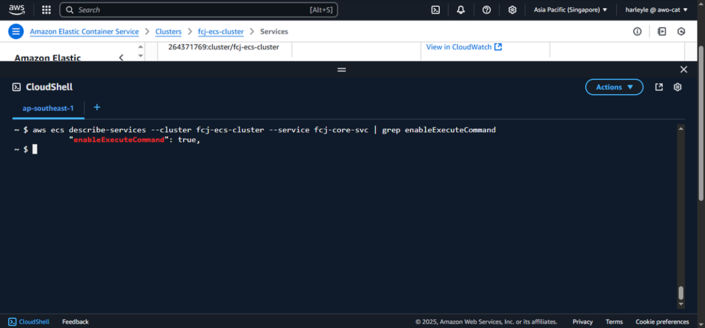Open the help question mark menu

(486, 10)
